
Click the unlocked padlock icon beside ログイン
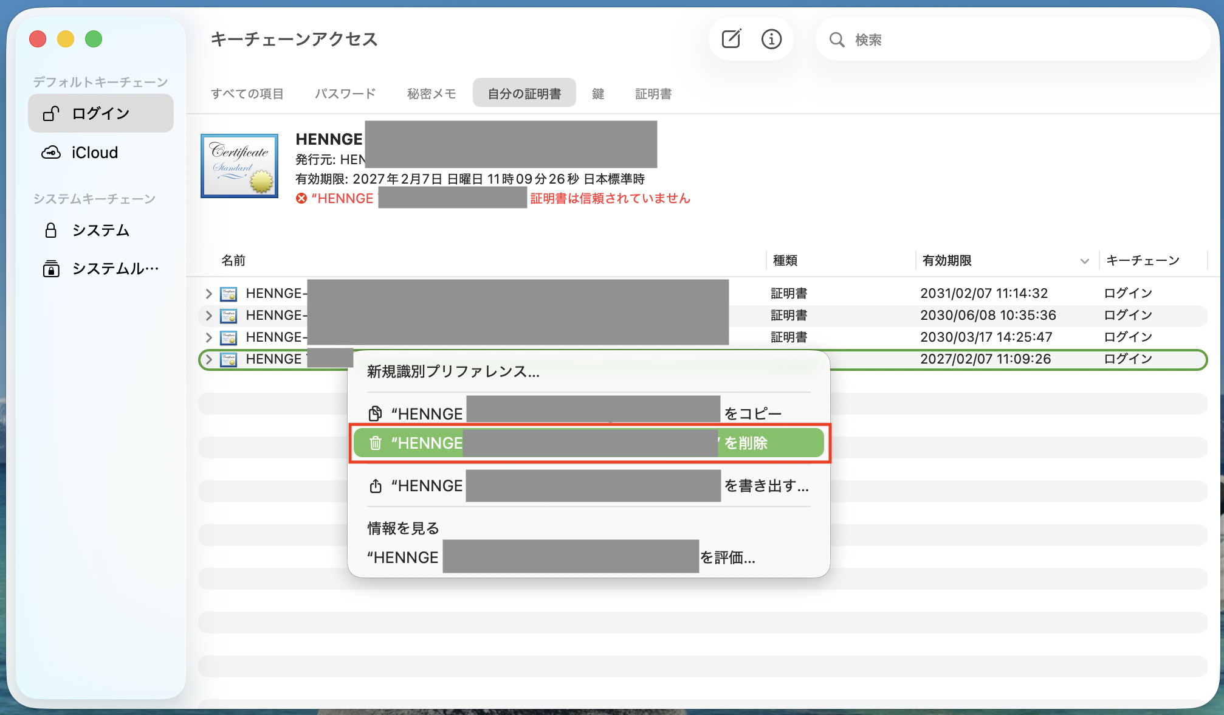pos(51,114)
